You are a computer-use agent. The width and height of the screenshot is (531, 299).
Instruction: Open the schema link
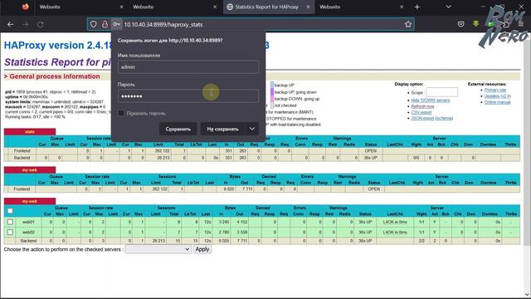(444, 118)
